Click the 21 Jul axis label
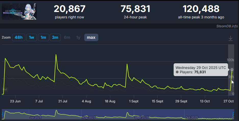Image resolution: width=239 pixels, height=121 pixels. tap(63, 101)
